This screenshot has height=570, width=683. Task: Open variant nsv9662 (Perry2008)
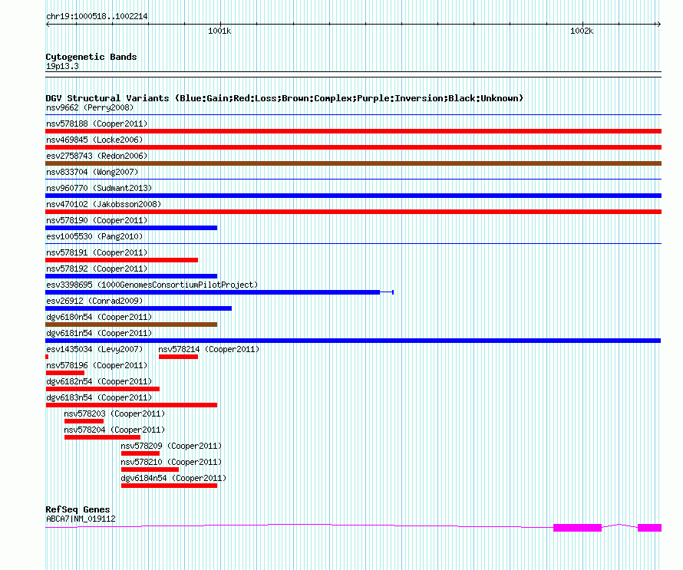point(90,107)
